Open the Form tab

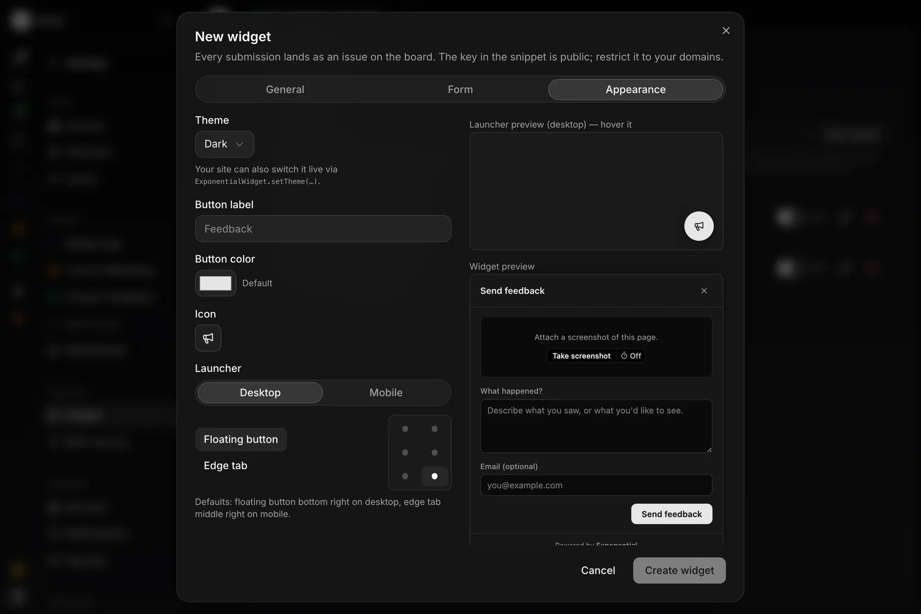coord(460,90)
